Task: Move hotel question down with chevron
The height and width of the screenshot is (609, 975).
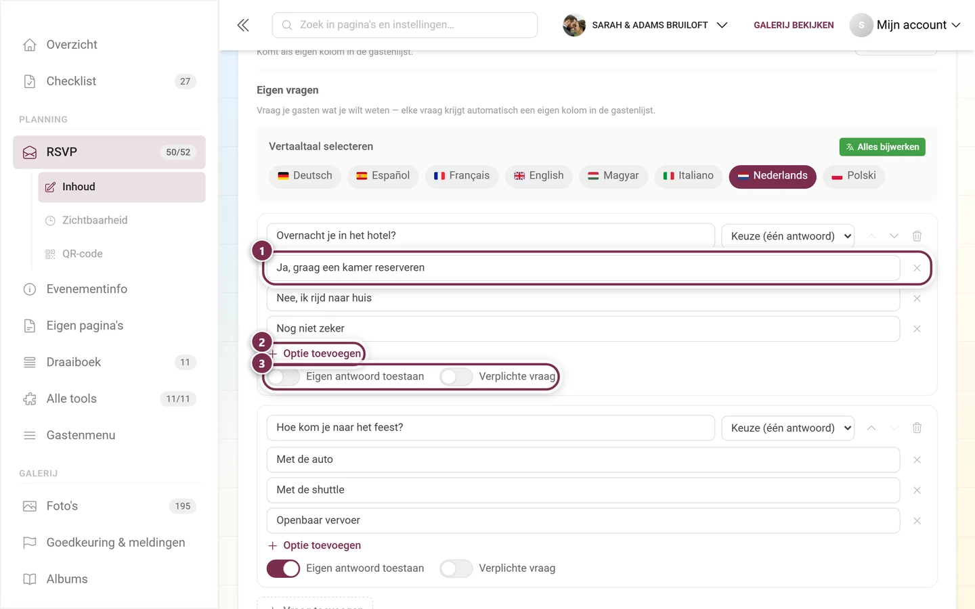Action: tap(894, 236)
